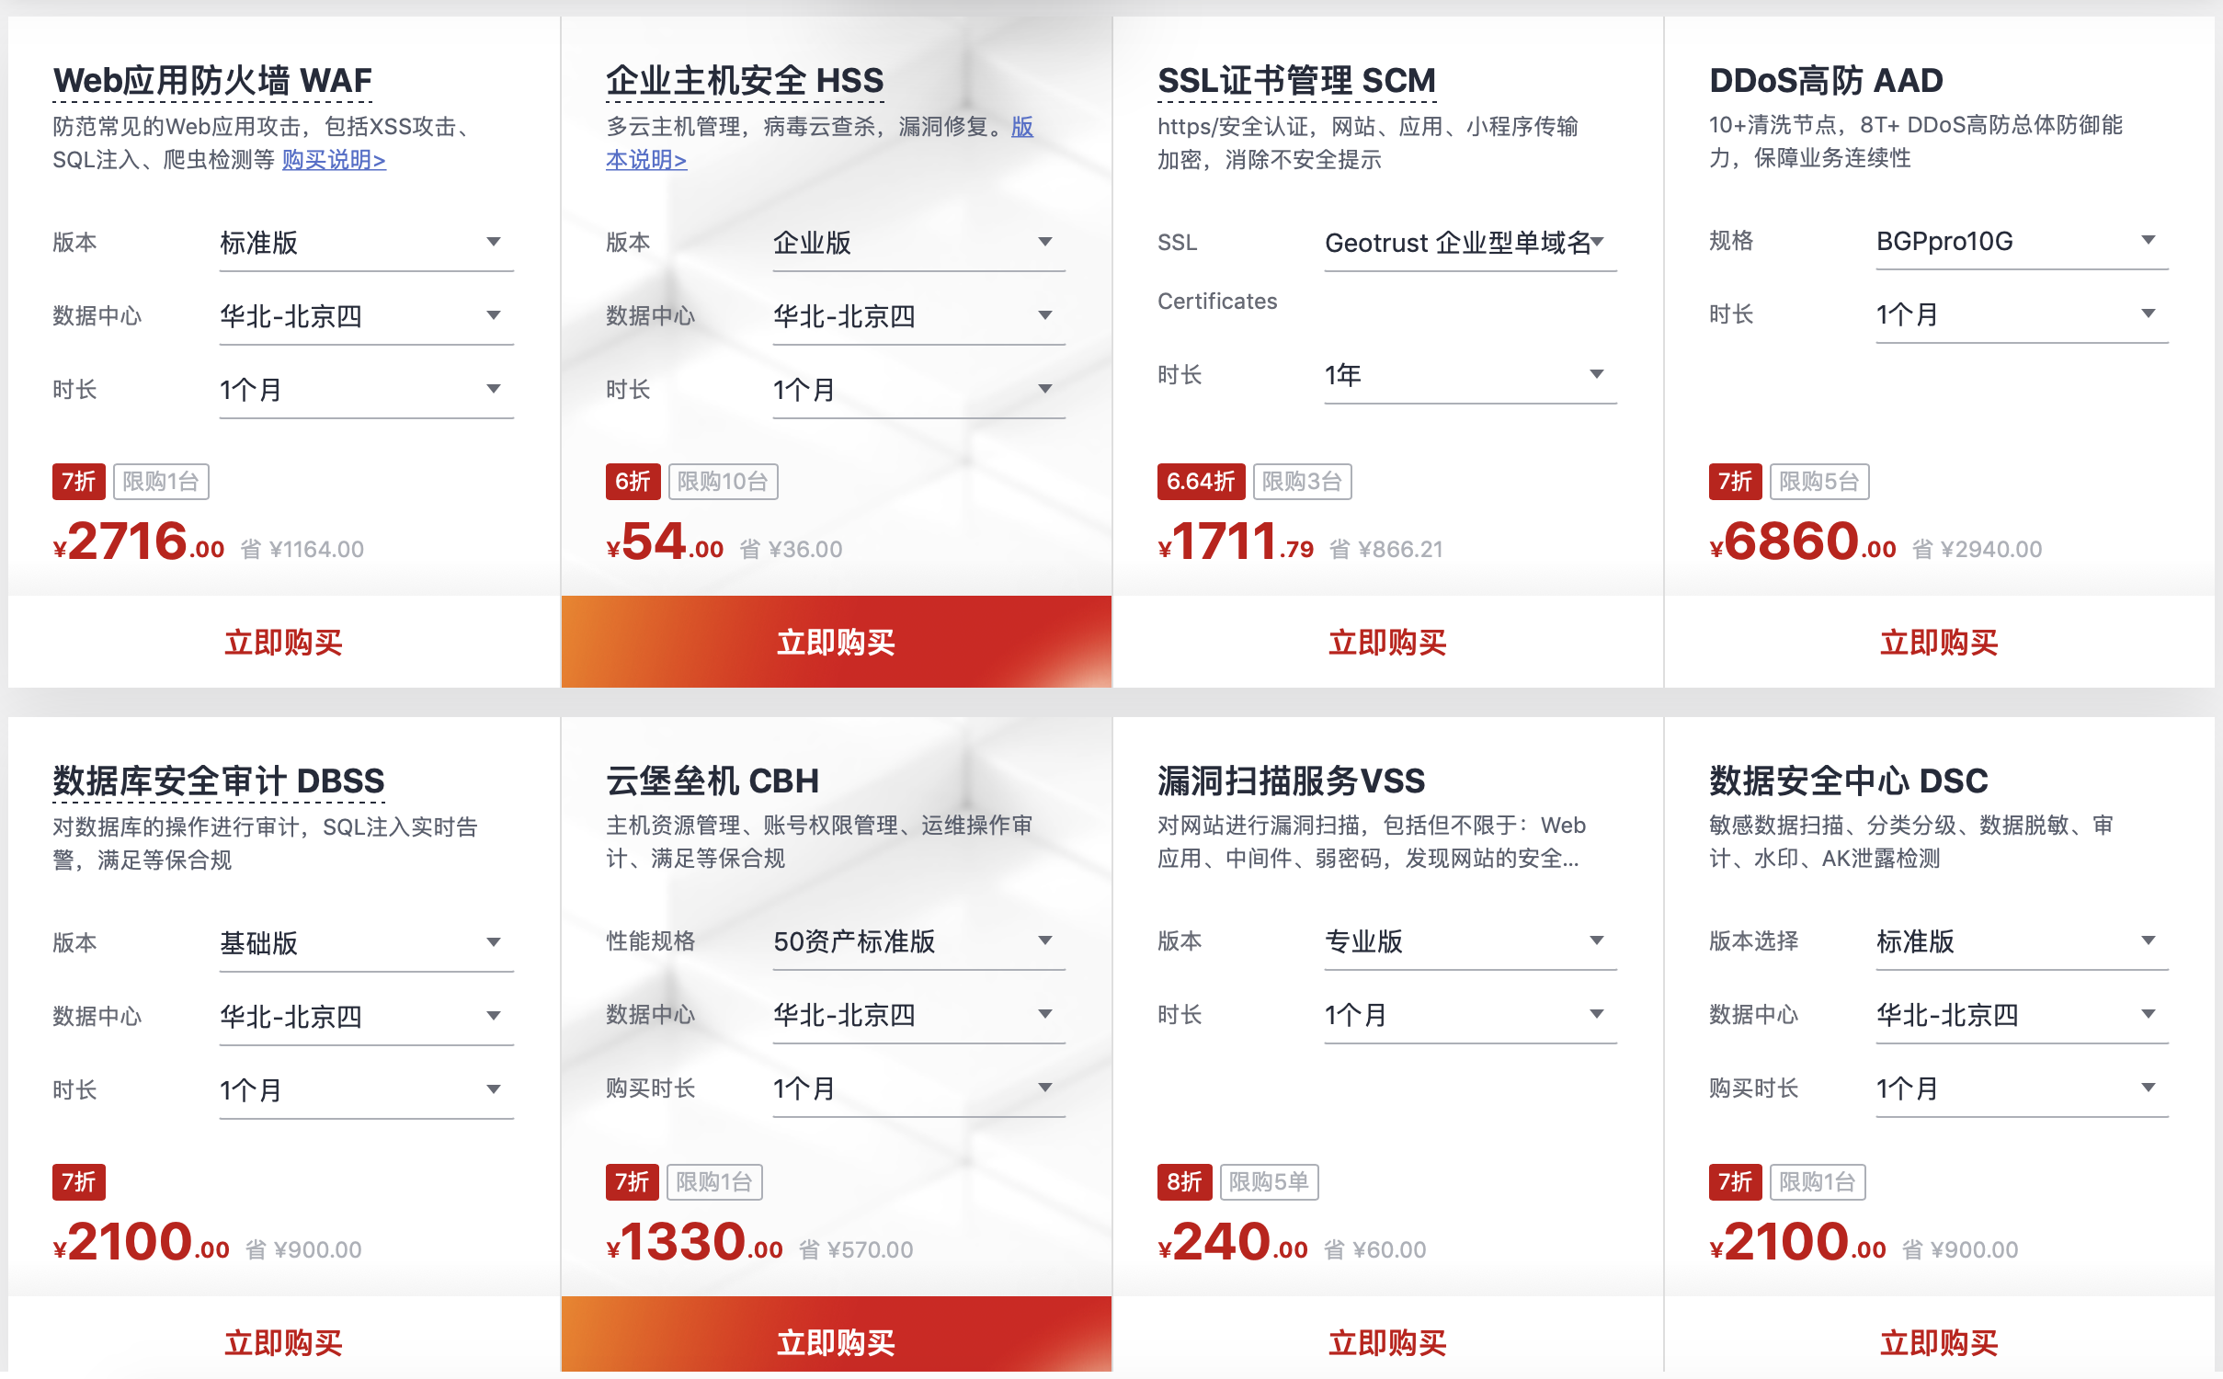This screenshot has height=1379, width=2223.
Task: Open the CBH 性能规格 dropdown 50资产标准版
Action: click(918, 941)
